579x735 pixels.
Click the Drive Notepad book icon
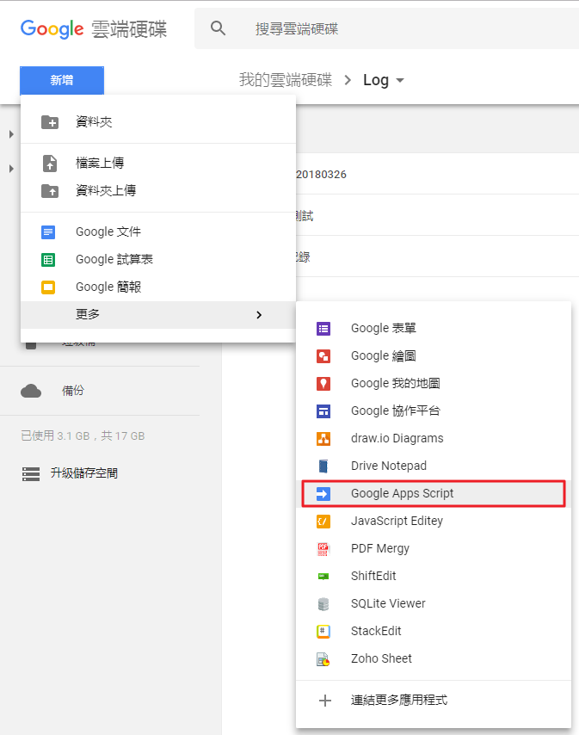[x=323, y=466]
